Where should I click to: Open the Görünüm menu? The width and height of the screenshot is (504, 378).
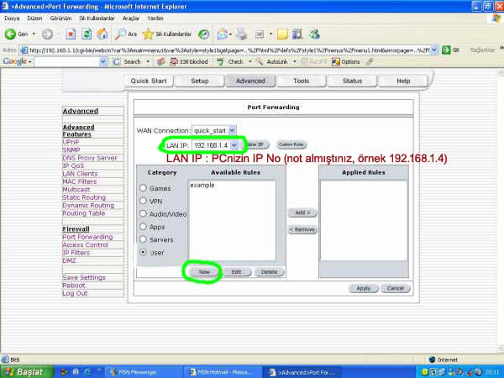(x=60, y=18)
